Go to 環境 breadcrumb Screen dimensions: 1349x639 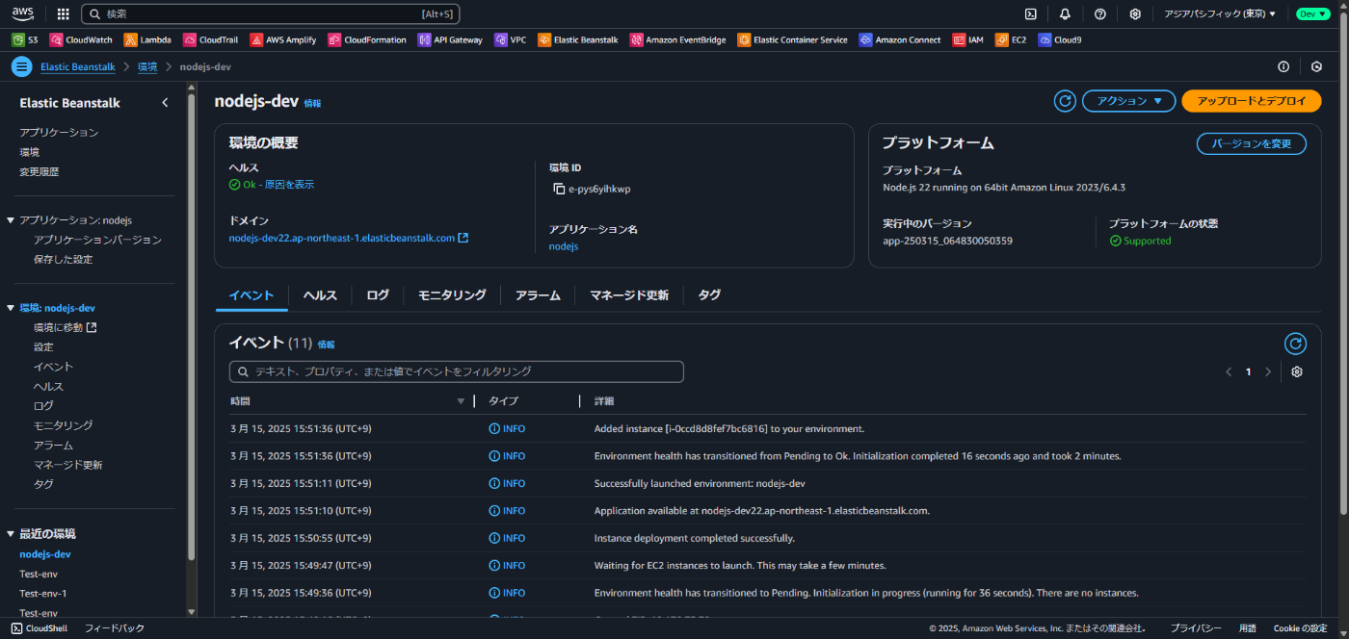point(147,66)
